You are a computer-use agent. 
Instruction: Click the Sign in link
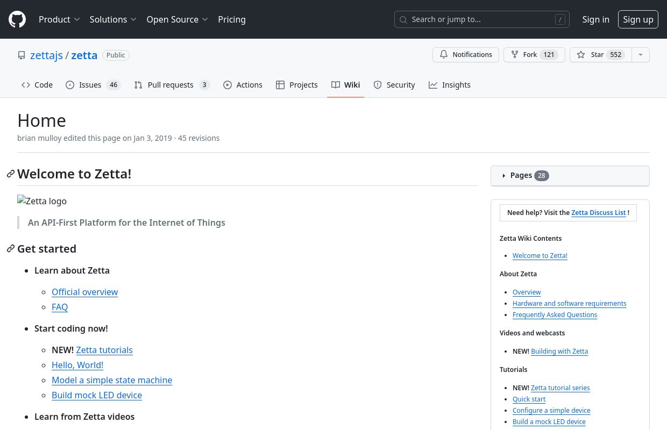(596, 19)
